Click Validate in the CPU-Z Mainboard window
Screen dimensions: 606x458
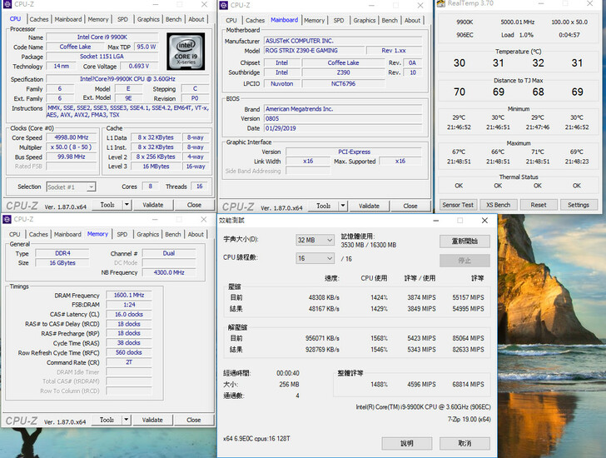pyautogui.click(x=369, y=206)
